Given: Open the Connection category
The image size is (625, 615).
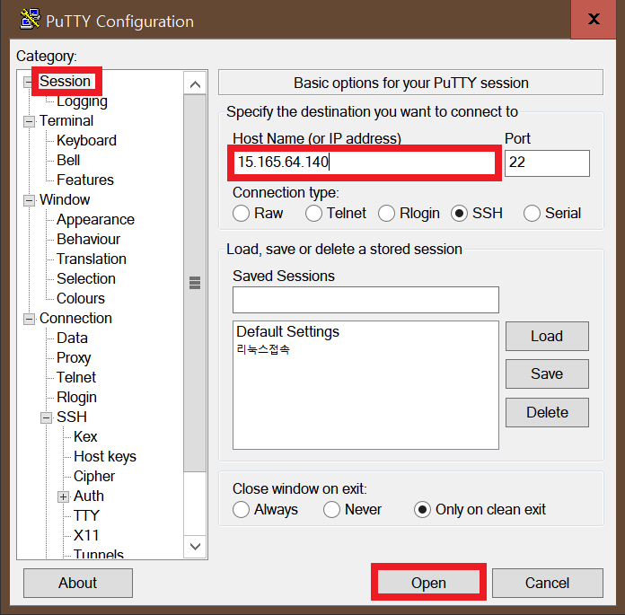Looking at the screenshot, I should pyautogui.click(x=75, y=318).
